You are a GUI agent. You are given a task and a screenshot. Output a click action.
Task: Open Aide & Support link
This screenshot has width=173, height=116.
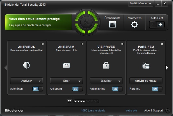pyautogui.click(x=154, y=111)
